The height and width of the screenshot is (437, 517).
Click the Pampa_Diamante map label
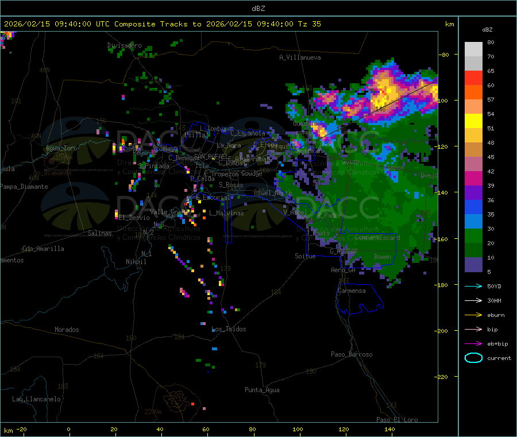(24, 187)
